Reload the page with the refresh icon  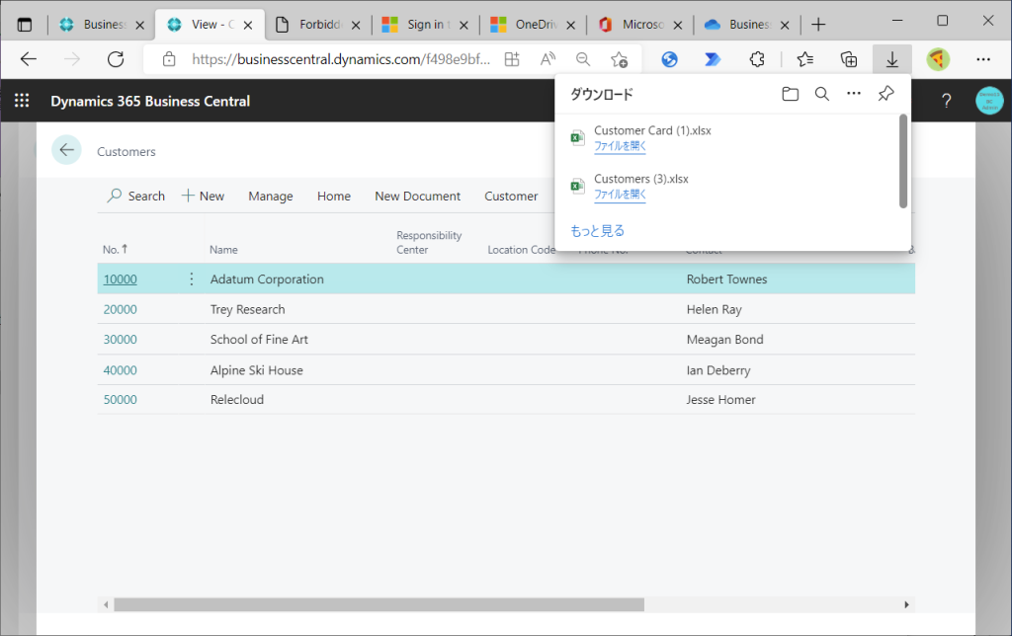(x=116, y=59)
